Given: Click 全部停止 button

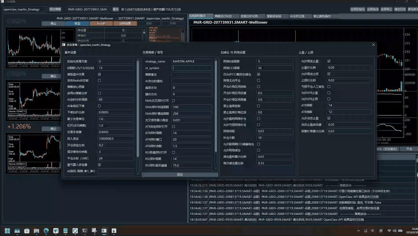Looking at the screenshot, I should pos(386,9).
